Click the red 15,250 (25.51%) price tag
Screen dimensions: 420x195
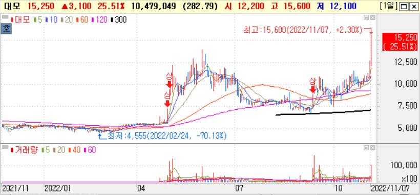click(x=400, y=42)
